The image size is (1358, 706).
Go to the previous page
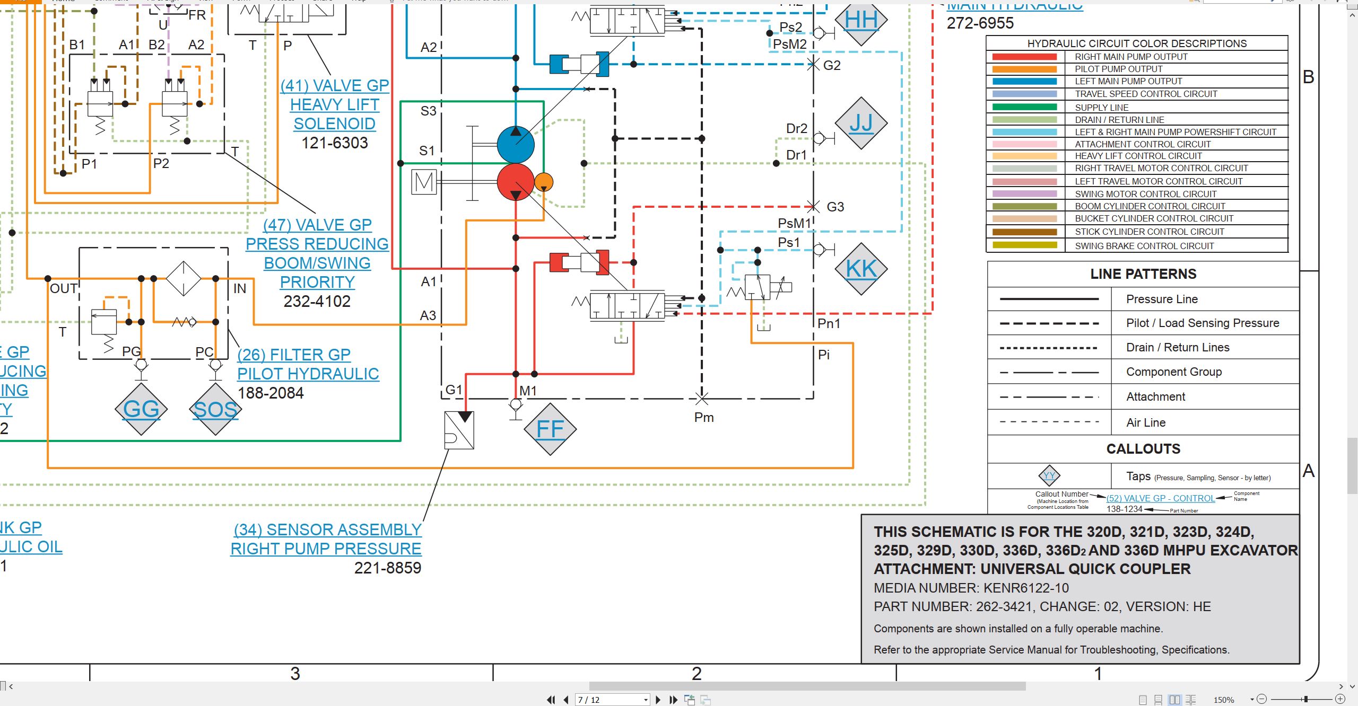click(566, 700)
